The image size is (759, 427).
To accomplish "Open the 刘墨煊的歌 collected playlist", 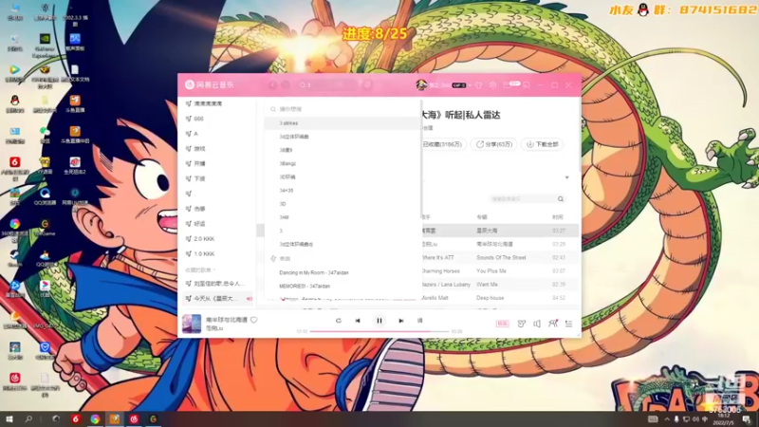I will pos(217,283).
